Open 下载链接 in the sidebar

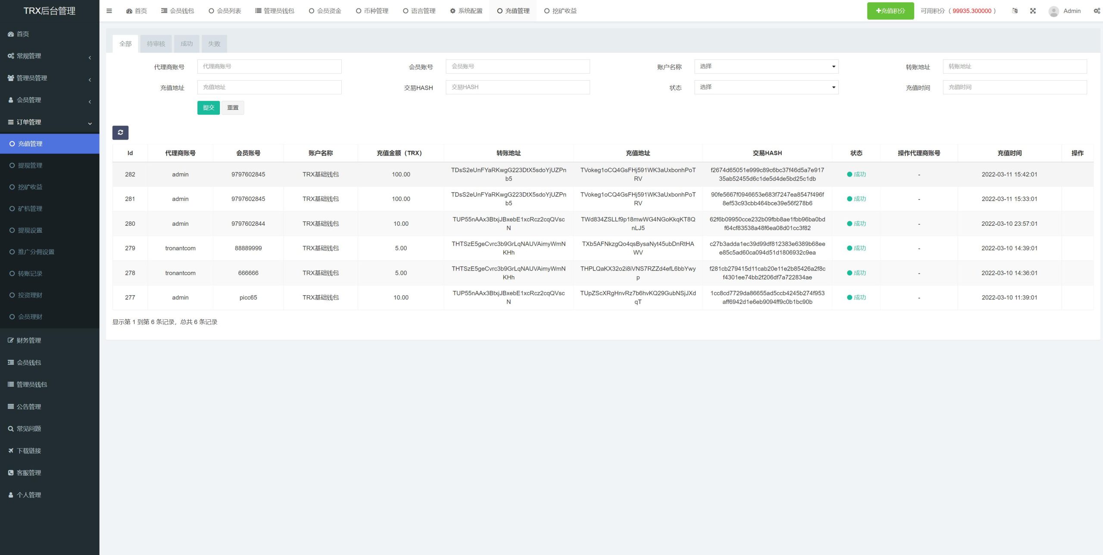point(28,451)
